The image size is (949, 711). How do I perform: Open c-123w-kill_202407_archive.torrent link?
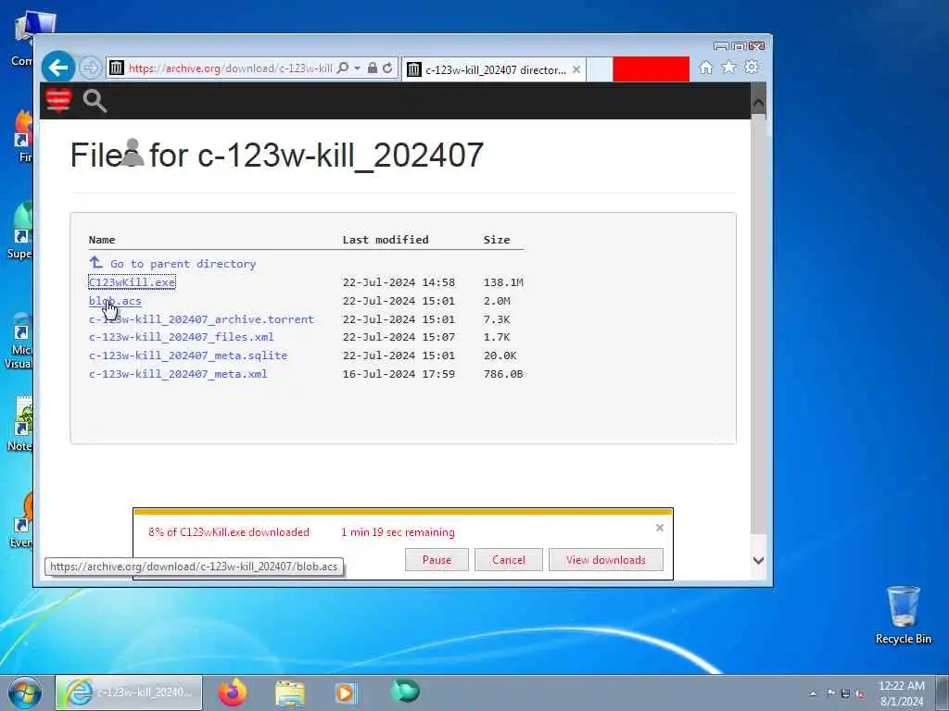point(201,319)
